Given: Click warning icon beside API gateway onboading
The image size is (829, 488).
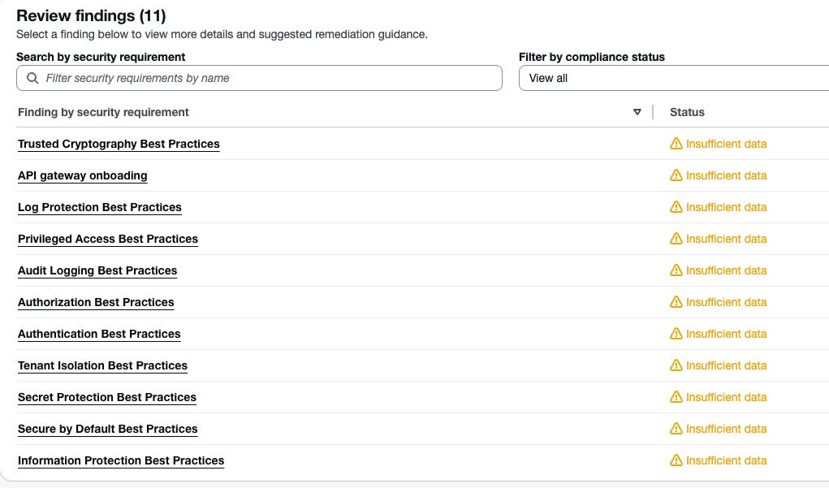Looking at the screenshot, I should click(x=676, y=175).
